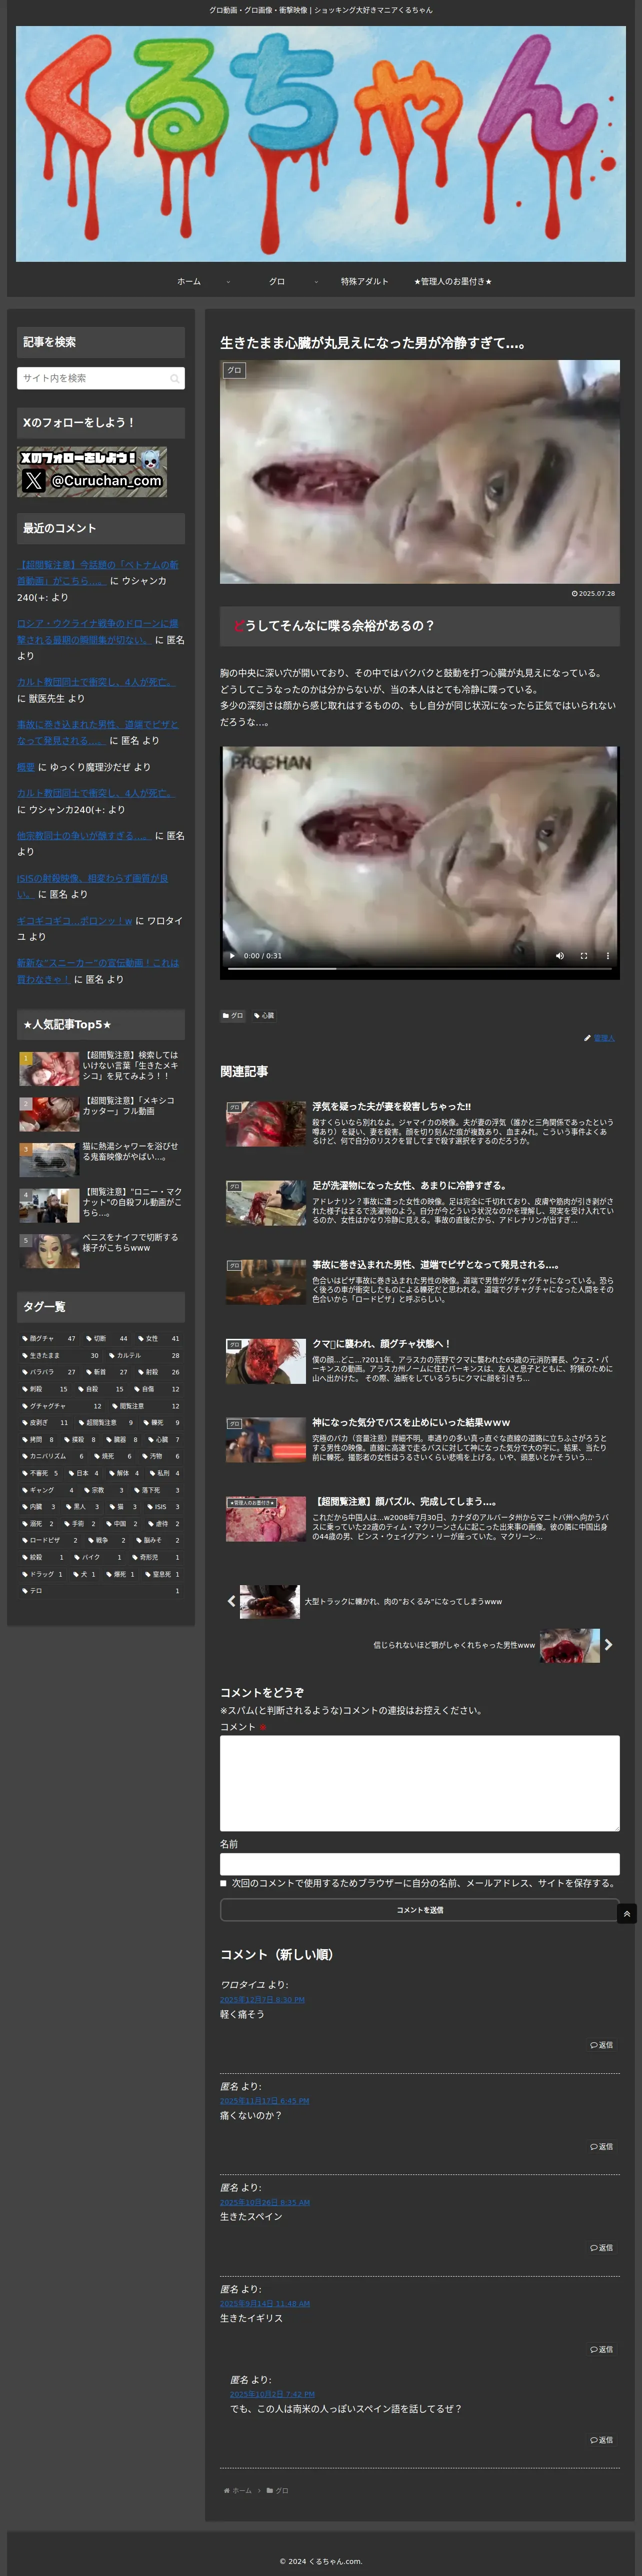Click the search magnifier icon in the sidebar
Screen dimensions: 642x2576
tap(173, 378)
